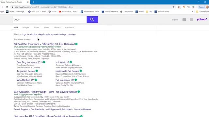Switch to the News search tab
209x117 pixels.
(x=47, y=27)
